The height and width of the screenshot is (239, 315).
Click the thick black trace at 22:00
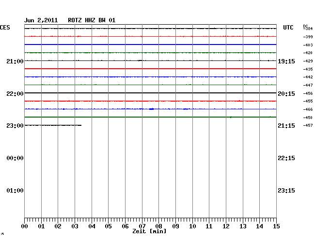[x=150, y=93]
